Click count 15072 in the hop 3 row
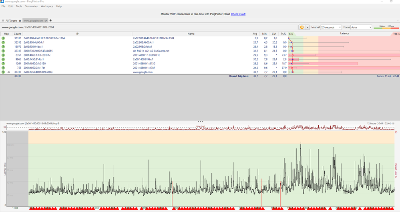This screenshot has width=400, height=212. pos(18,47)
